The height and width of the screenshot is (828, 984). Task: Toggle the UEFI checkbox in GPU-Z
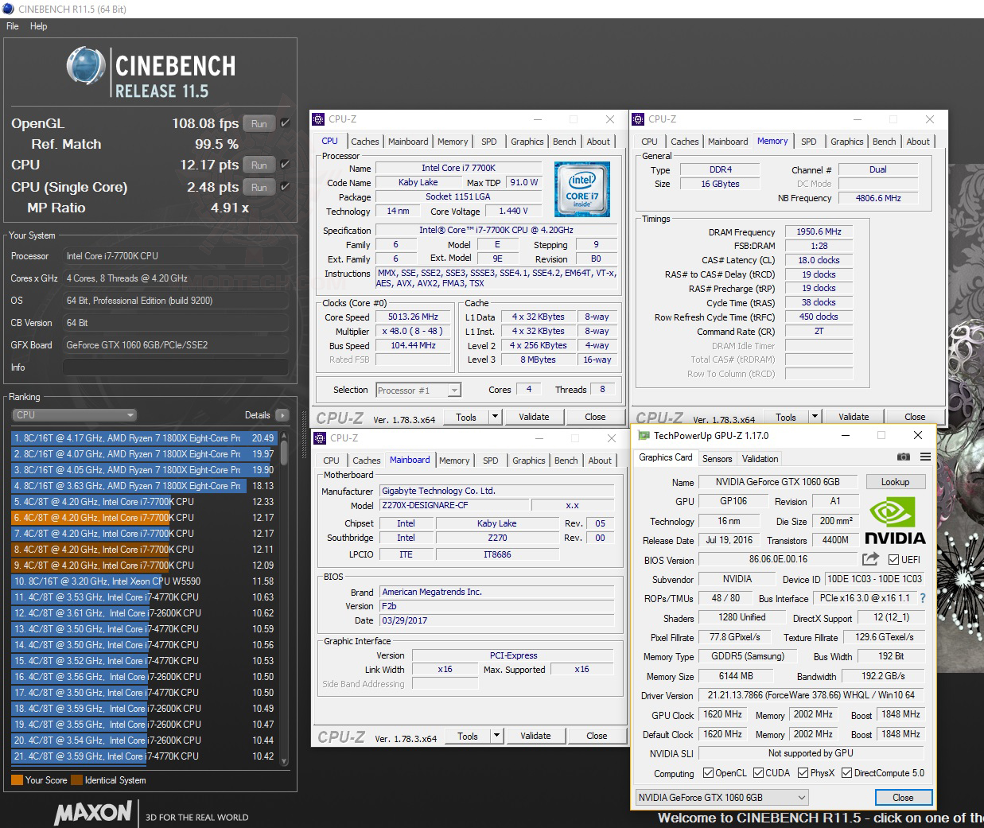click(893, 560)
